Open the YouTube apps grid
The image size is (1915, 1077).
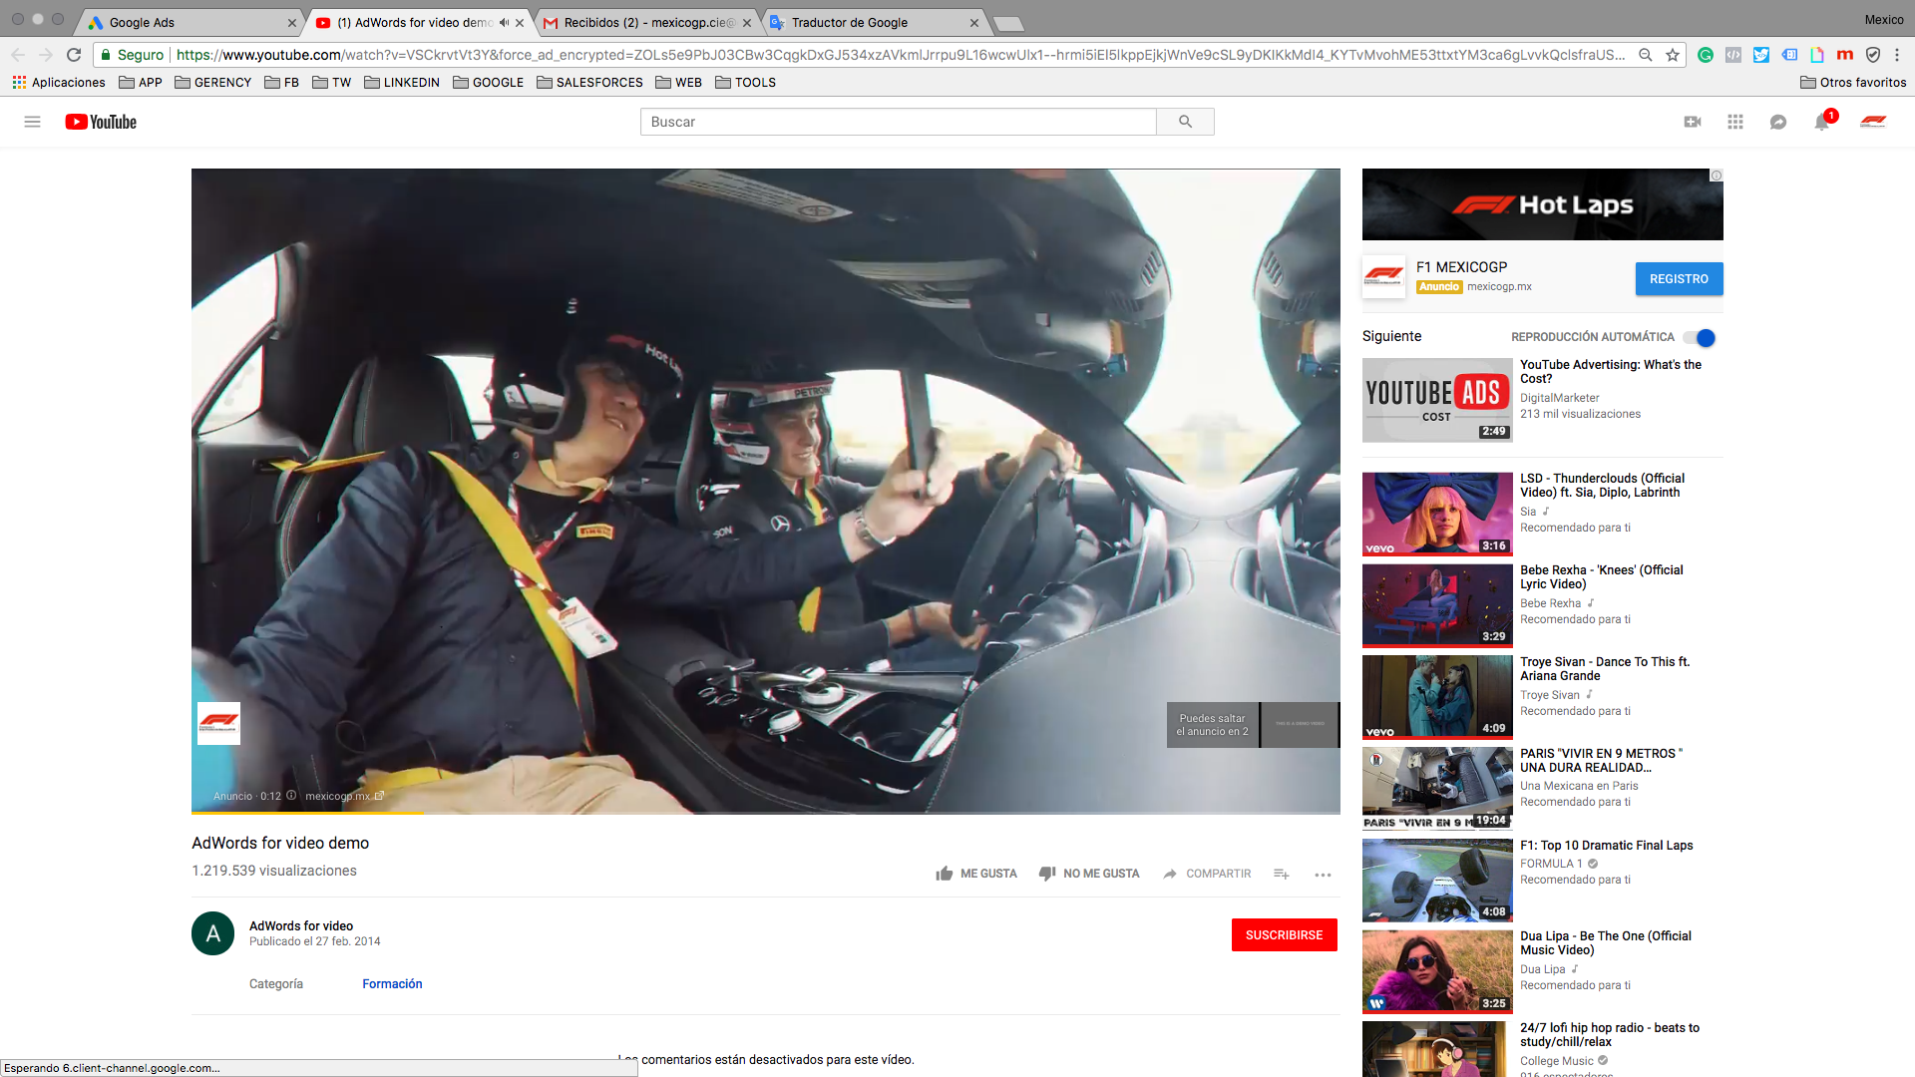click(1735, 122)
